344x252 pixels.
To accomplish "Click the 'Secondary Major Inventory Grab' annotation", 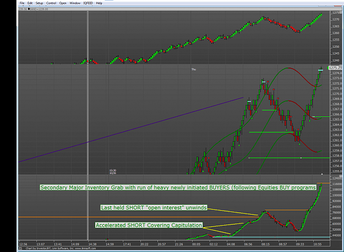I will pyautogui.click(x=178, y=187).
